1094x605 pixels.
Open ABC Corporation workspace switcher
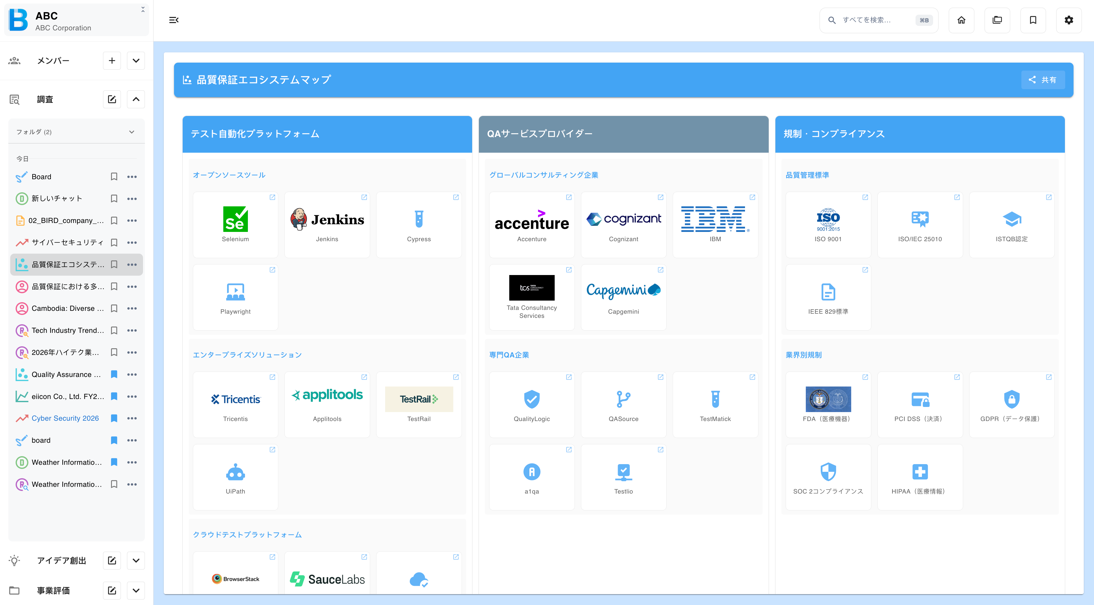tap(76, 20)
